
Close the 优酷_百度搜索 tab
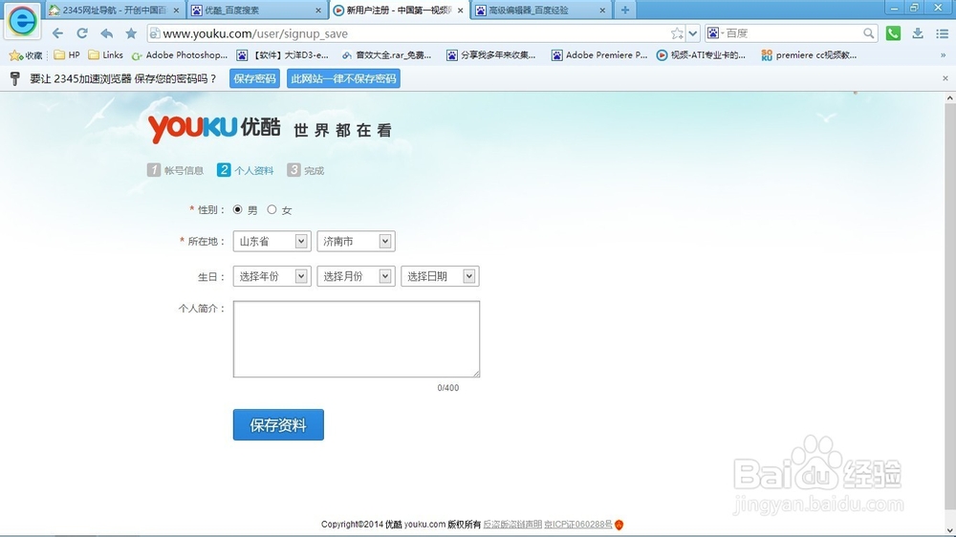(x=318, y=11)
